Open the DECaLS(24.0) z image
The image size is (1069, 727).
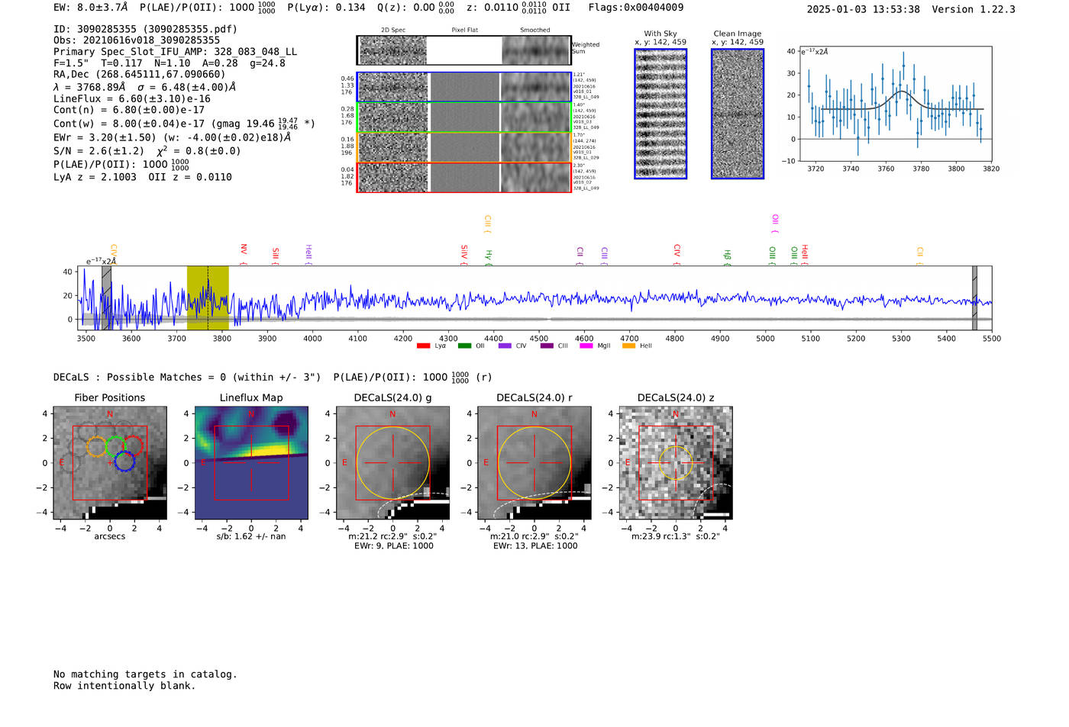coord(676,463)
